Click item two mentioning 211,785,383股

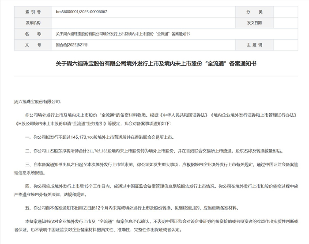point(154,151)
